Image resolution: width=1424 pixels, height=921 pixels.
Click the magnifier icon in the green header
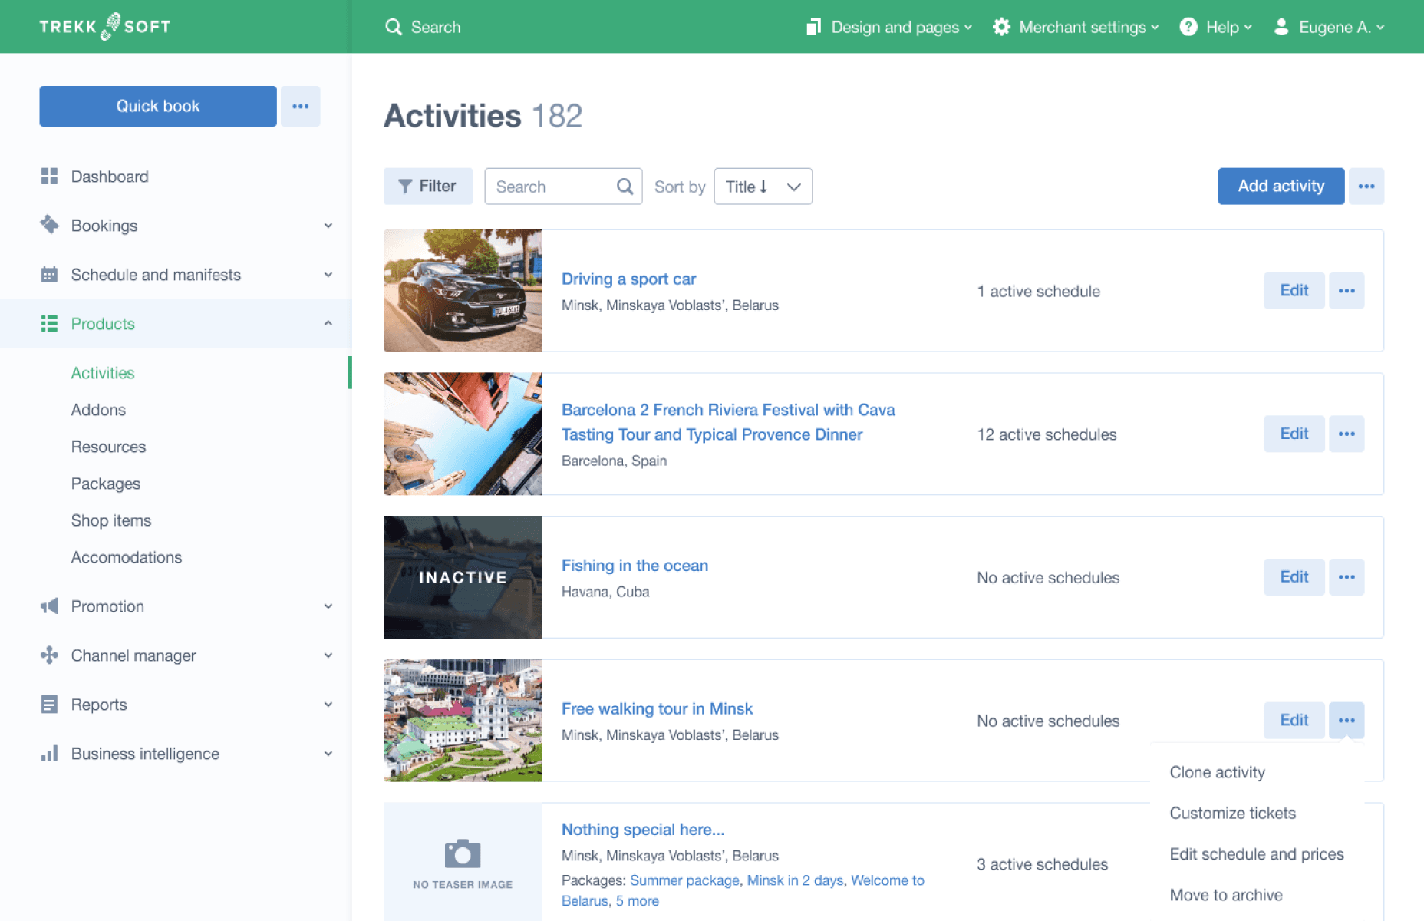394,27
